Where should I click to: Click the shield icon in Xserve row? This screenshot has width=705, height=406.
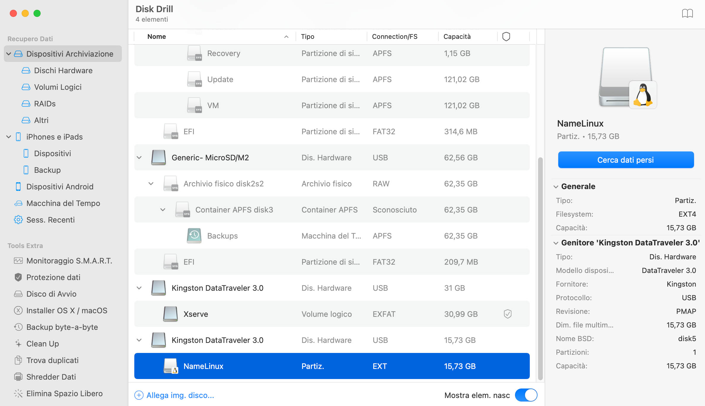[x=508, y=314]
